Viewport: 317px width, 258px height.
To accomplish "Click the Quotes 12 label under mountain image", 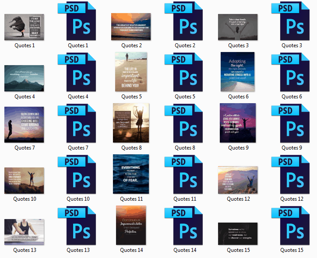I will pyautogui.click(x=238, y=199).
